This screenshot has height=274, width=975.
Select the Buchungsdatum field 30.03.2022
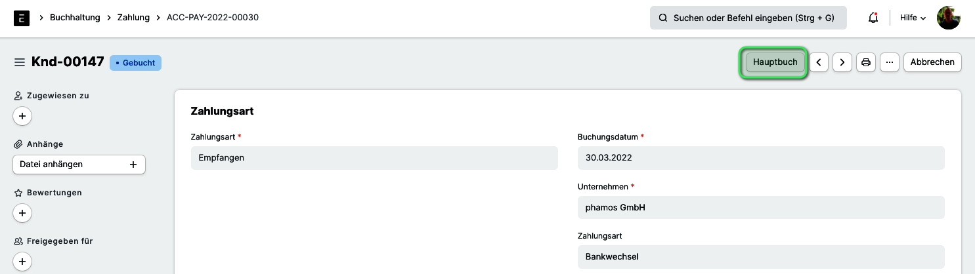coord(761,158)
